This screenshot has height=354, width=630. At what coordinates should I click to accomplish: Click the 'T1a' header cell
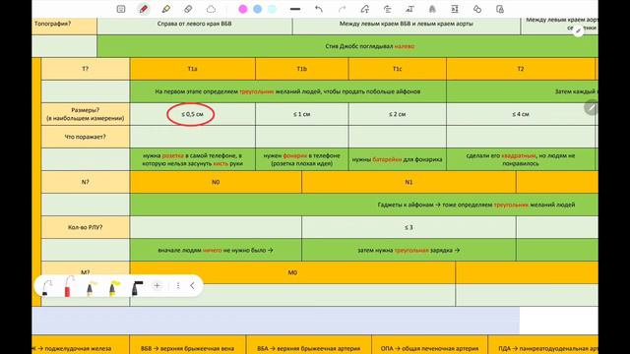pos(193,69)
